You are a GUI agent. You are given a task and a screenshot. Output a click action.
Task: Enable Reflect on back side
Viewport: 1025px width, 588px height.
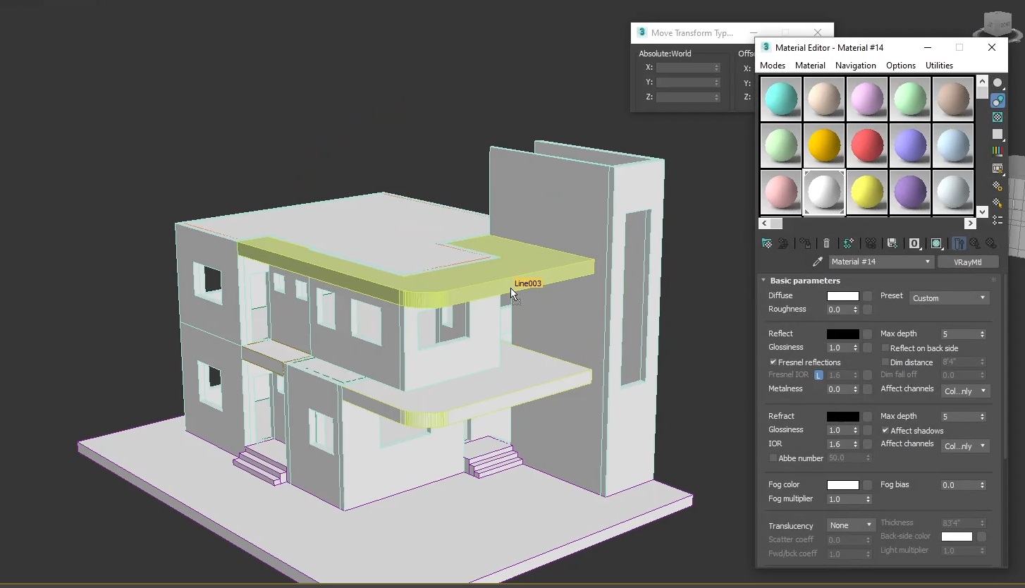pos(885,348)
